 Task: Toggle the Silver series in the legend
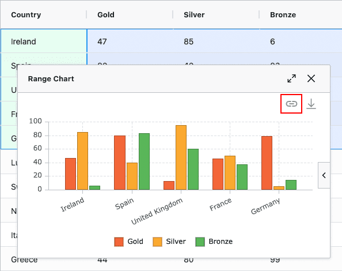pos(169,242)
